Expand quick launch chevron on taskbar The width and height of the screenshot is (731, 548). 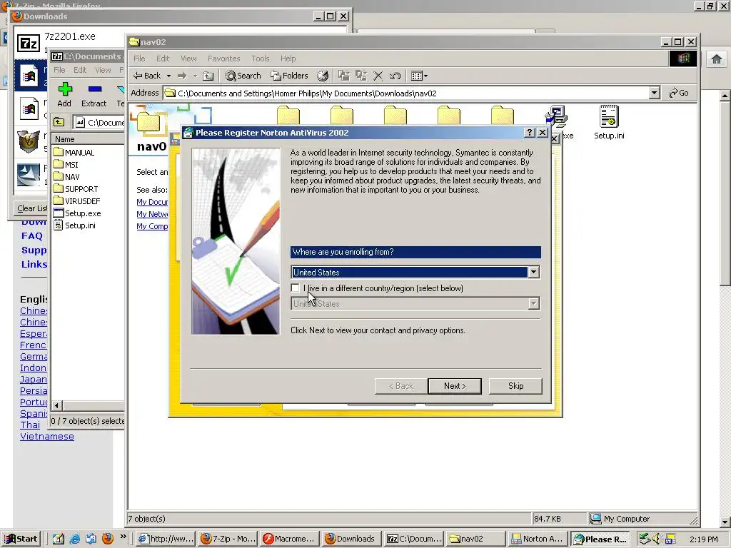point(123,537)
